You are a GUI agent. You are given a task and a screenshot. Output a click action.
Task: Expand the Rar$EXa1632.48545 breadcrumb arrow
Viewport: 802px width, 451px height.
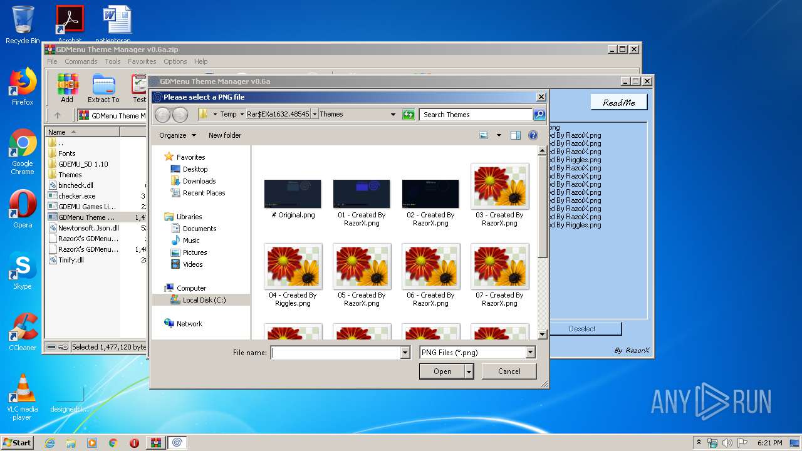point(315,115)
